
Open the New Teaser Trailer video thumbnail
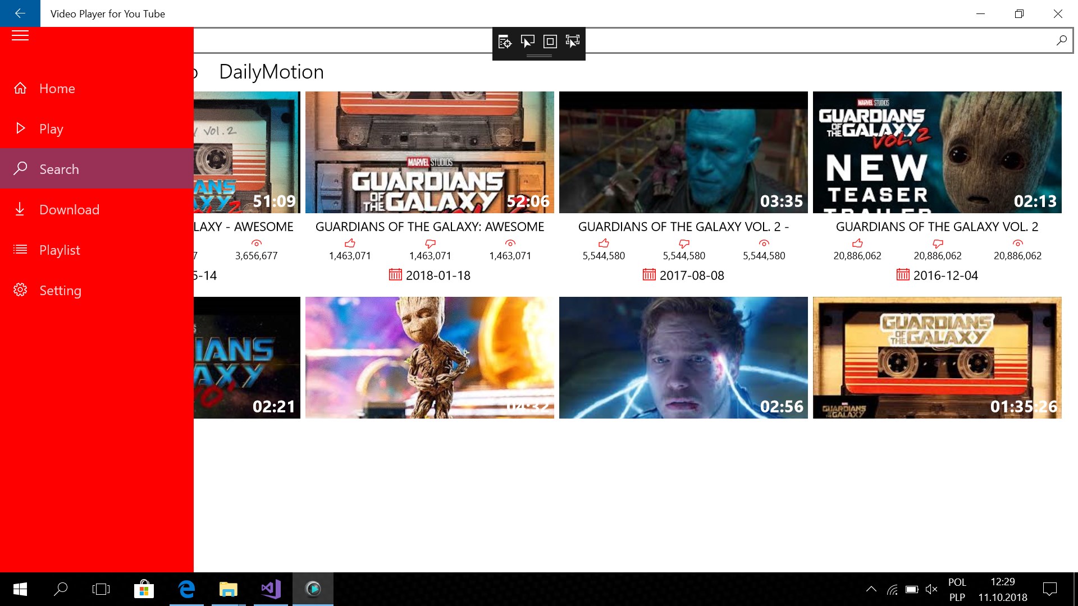pos(937,153)
